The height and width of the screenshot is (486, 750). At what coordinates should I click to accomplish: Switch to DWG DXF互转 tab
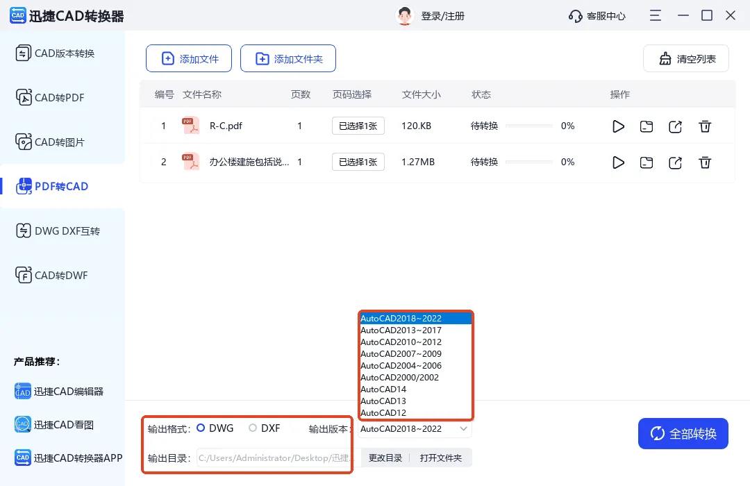[x=62, y=231]
